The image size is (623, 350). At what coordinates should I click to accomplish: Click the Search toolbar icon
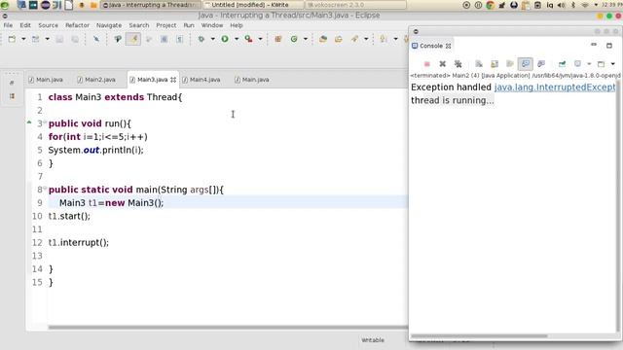354,39
